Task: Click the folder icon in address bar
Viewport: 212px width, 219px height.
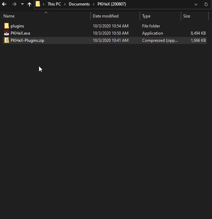Action: (x=38, y=4)
